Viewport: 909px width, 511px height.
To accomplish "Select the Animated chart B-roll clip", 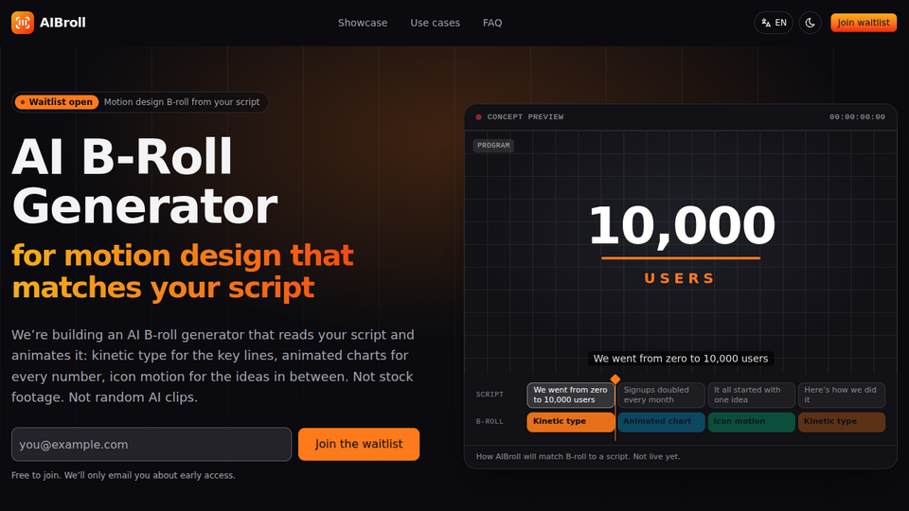I will coord(661,422).
